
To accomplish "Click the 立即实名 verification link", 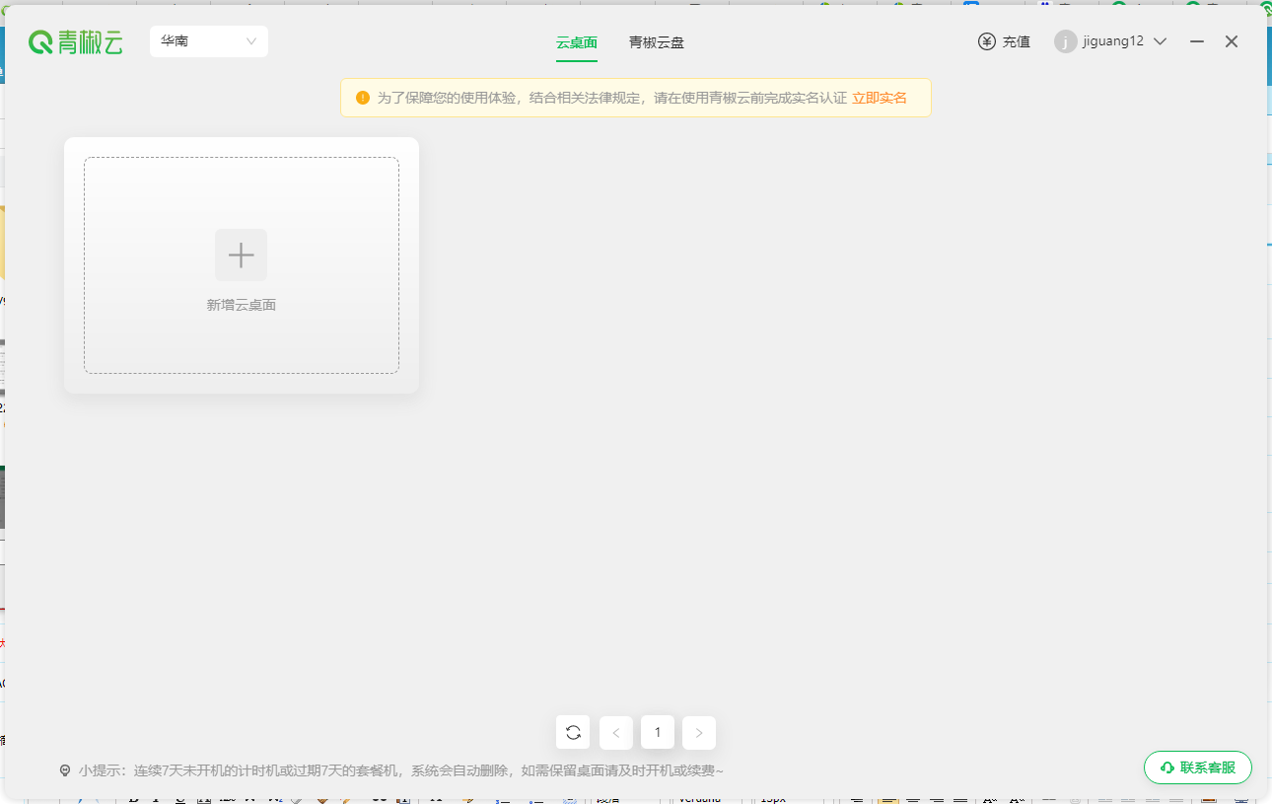I will pyautogui.click(x=880, y=98).
